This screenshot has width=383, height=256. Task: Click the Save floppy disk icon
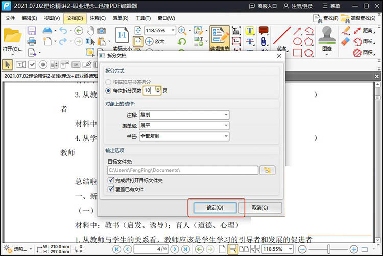[x=32, y=31]
